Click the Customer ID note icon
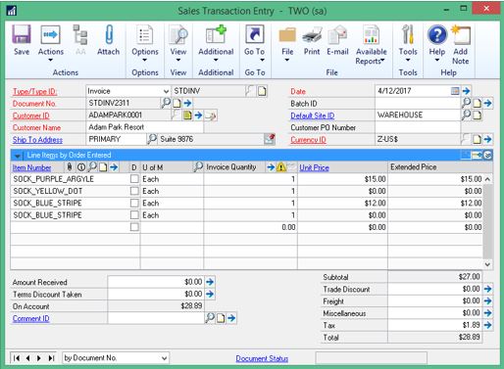504x369 pixels. 187,115
